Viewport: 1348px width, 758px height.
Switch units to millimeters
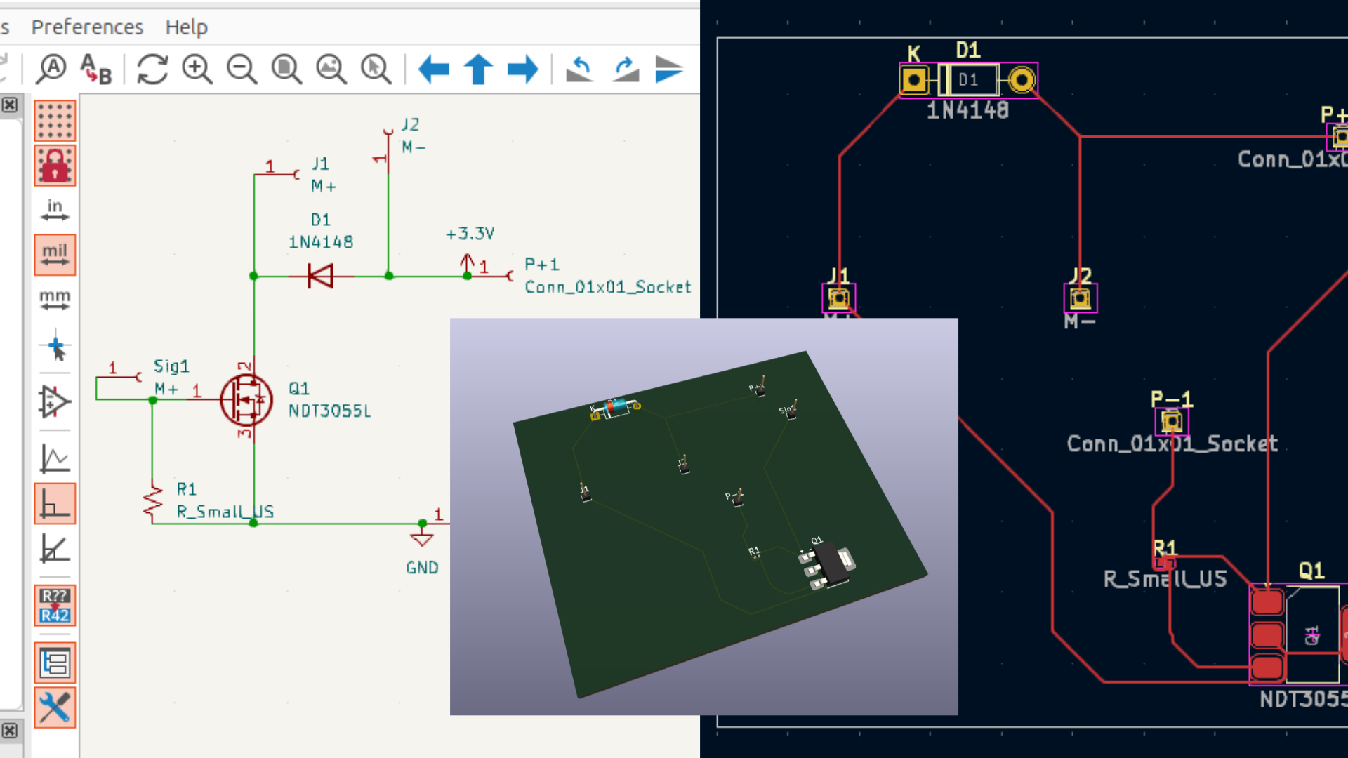[x=55, y=300]
